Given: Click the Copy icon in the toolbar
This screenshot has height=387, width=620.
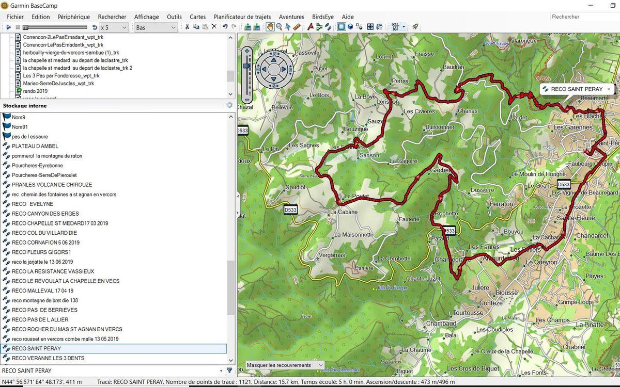Looking at the screenshot, I should tap(196, 27).
